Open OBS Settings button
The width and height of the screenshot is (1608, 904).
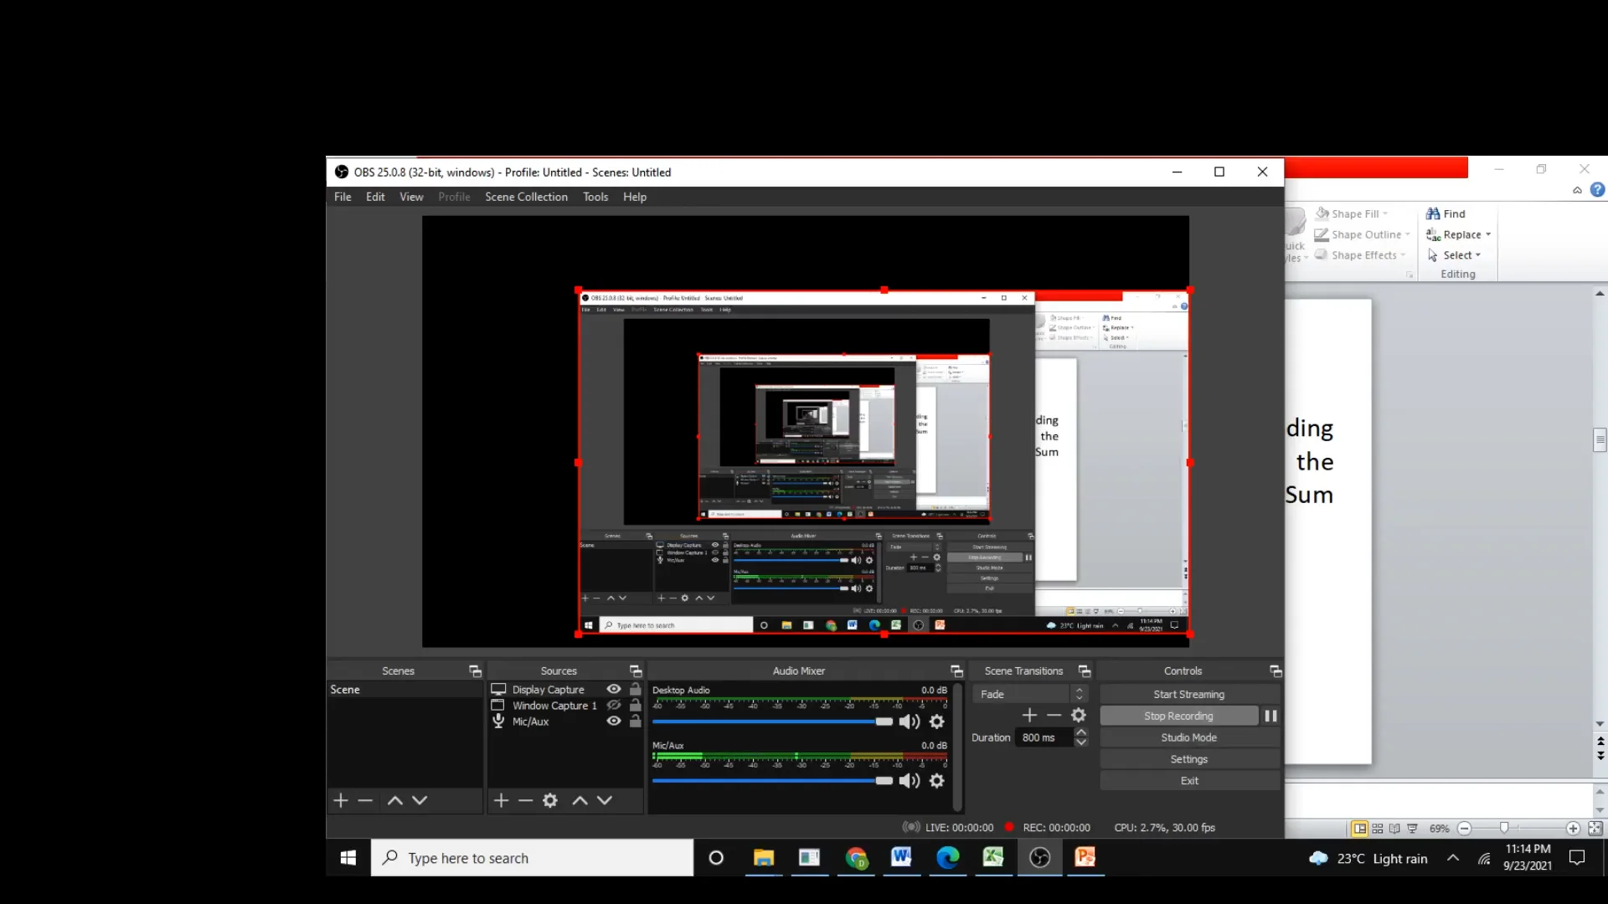click(x=1189, y=759)
